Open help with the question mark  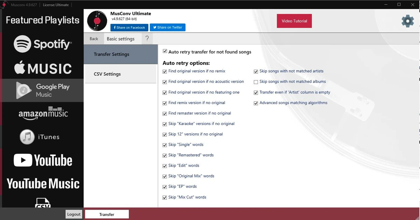pos(147,38)
